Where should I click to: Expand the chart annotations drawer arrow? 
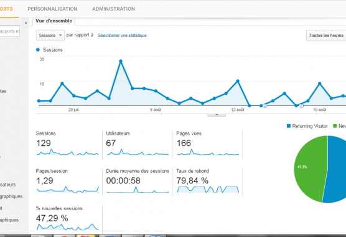pos(217,115)
